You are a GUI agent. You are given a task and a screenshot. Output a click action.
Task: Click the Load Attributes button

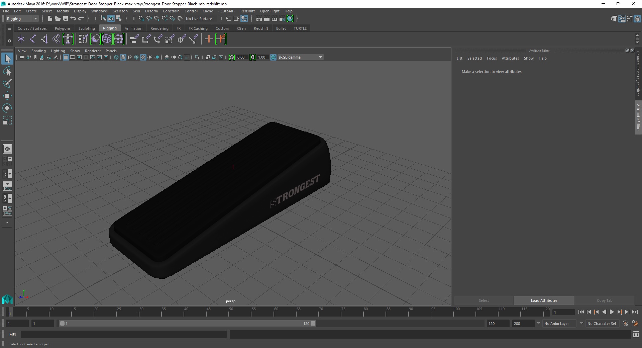click(x=544, y=300)
